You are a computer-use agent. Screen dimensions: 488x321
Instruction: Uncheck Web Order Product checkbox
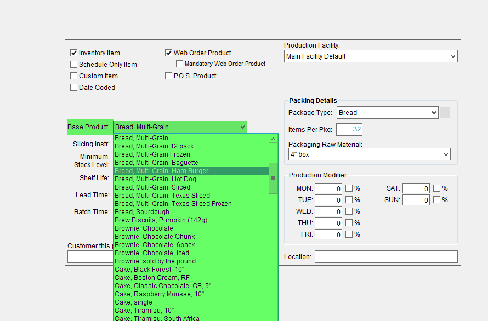pyautogui.click(x=169, y=53)
